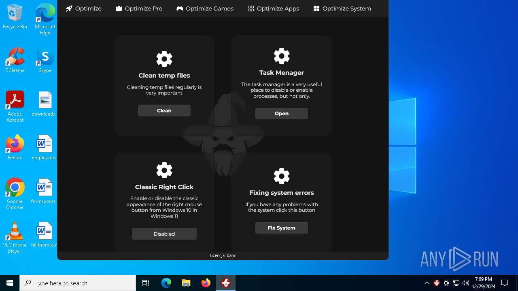518x291 pixels.
Task: Select the Firefox desktop shortcut
Action: [15, 148]
